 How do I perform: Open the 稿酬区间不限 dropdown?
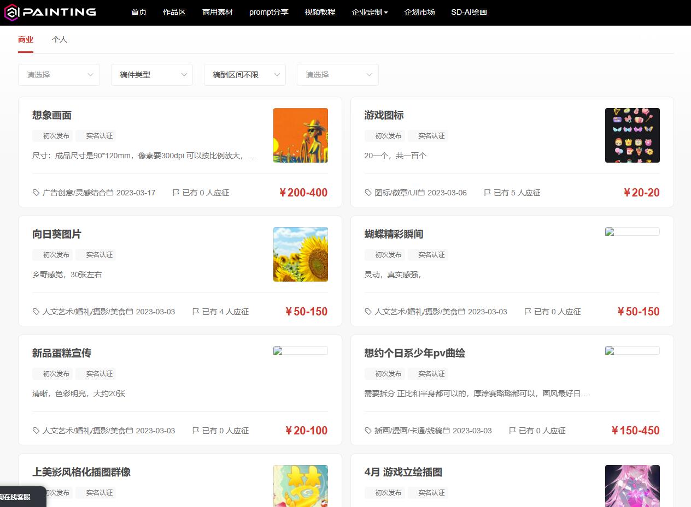[x=244, y=75]
